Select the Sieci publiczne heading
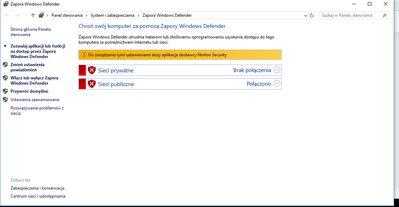Viewport: 399px width, 207px height. point(116,84)
